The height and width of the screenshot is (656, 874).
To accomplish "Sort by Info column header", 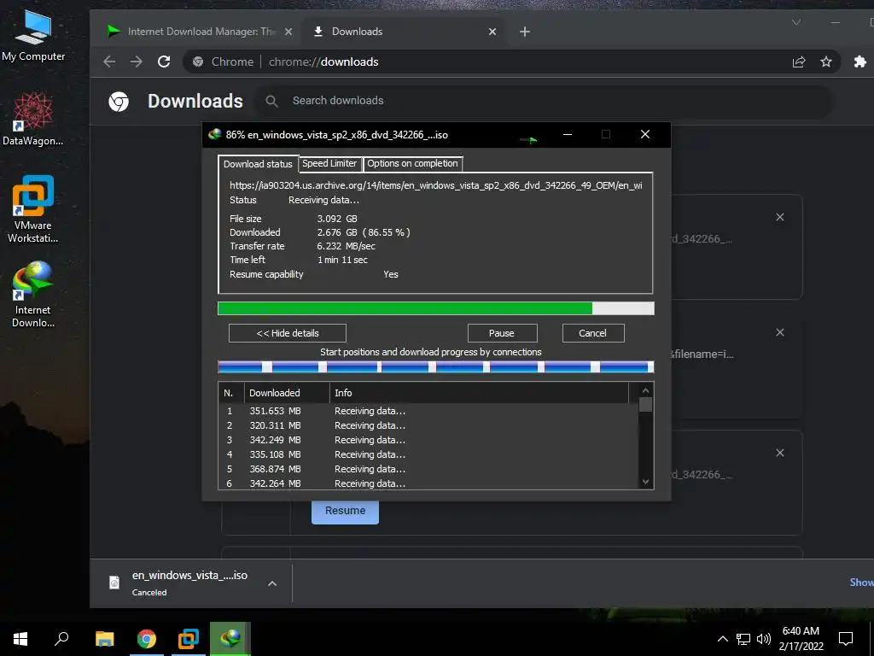I will pyautogui.click(x=480, y=393).
